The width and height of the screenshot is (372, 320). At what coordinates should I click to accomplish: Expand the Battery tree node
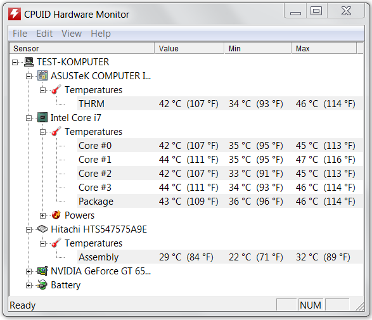point(29,285)
